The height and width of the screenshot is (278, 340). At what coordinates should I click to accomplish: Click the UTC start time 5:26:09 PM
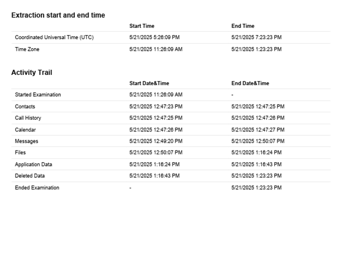pyautogui.click(x=155, y=37)
